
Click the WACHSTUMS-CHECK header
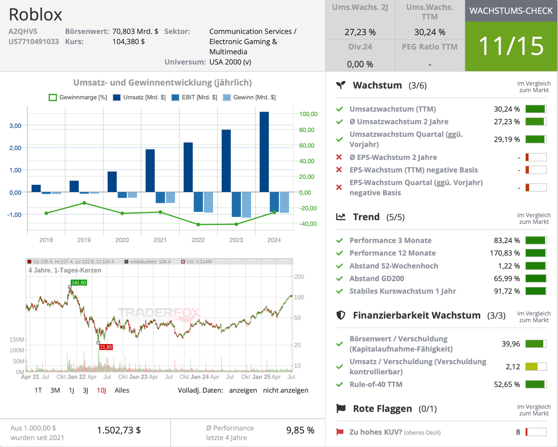click(511, 11)
